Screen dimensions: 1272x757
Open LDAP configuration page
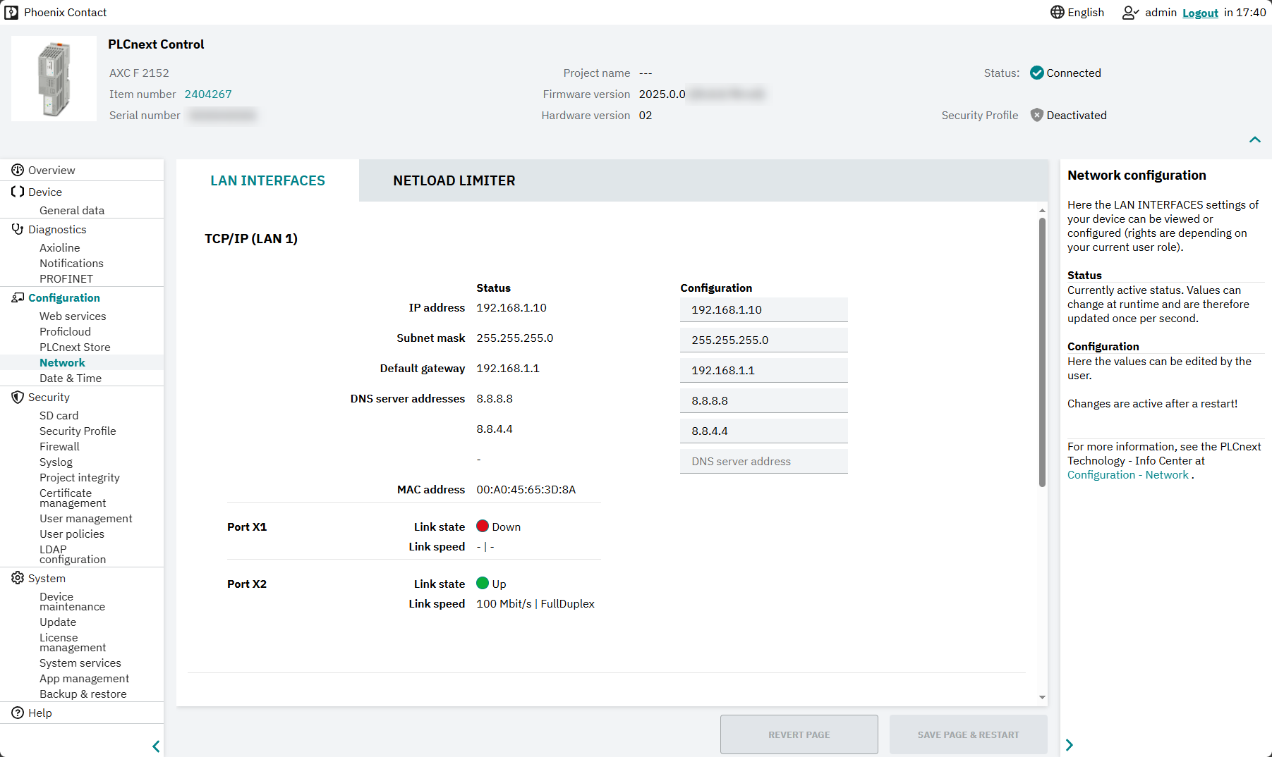73,554
